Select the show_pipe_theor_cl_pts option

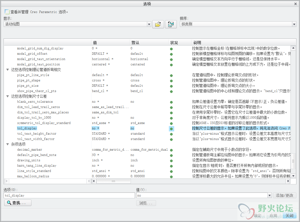(37, 91)
